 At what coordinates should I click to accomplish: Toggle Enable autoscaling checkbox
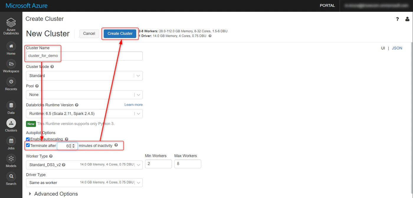coord(28,139)
